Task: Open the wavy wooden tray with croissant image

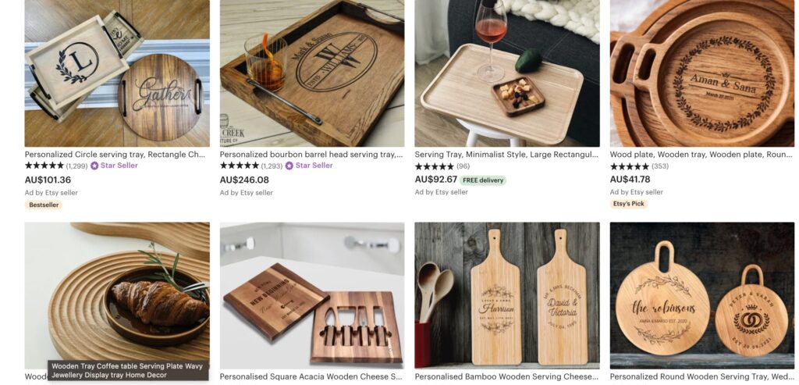Action: tap(117, 295)
